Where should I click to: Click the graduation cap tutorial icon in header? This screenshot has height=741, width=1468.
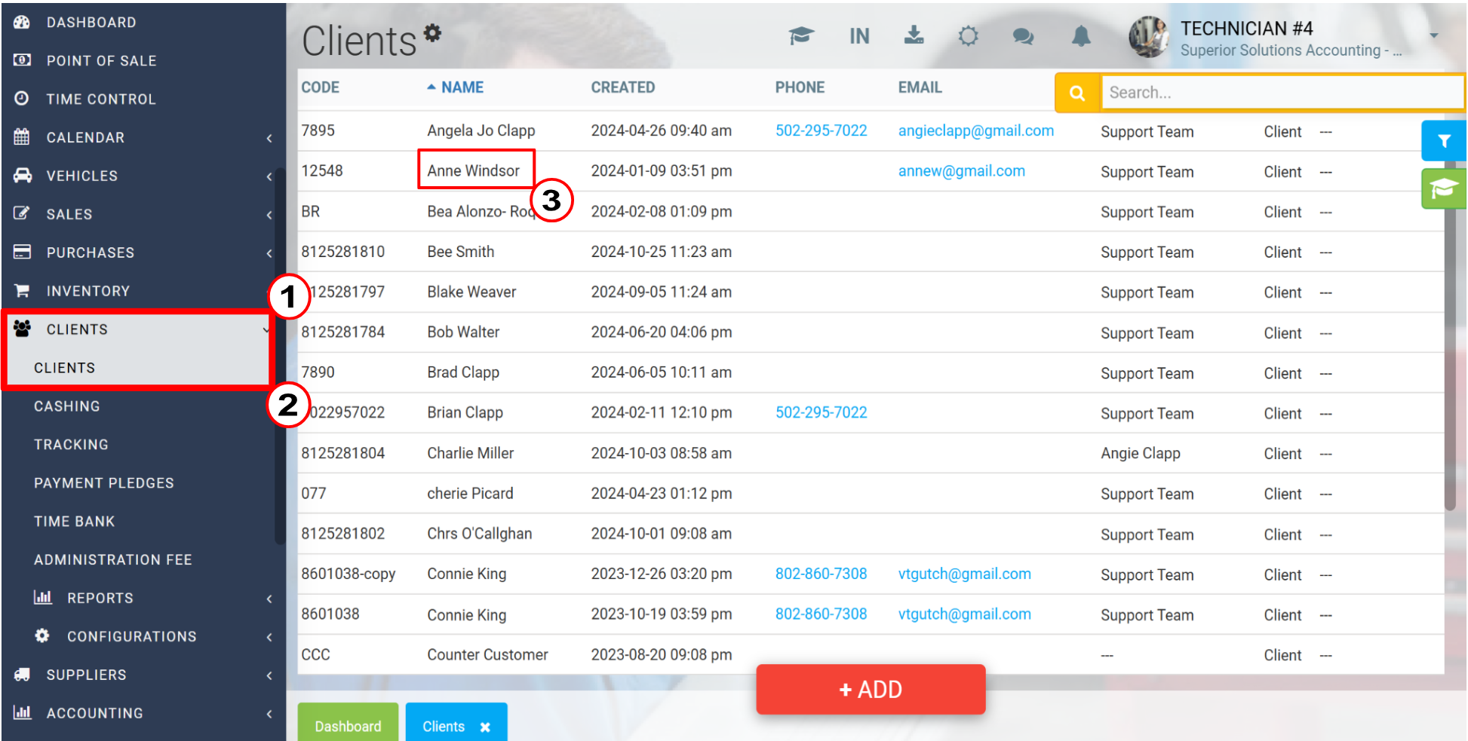coord(801,35)
